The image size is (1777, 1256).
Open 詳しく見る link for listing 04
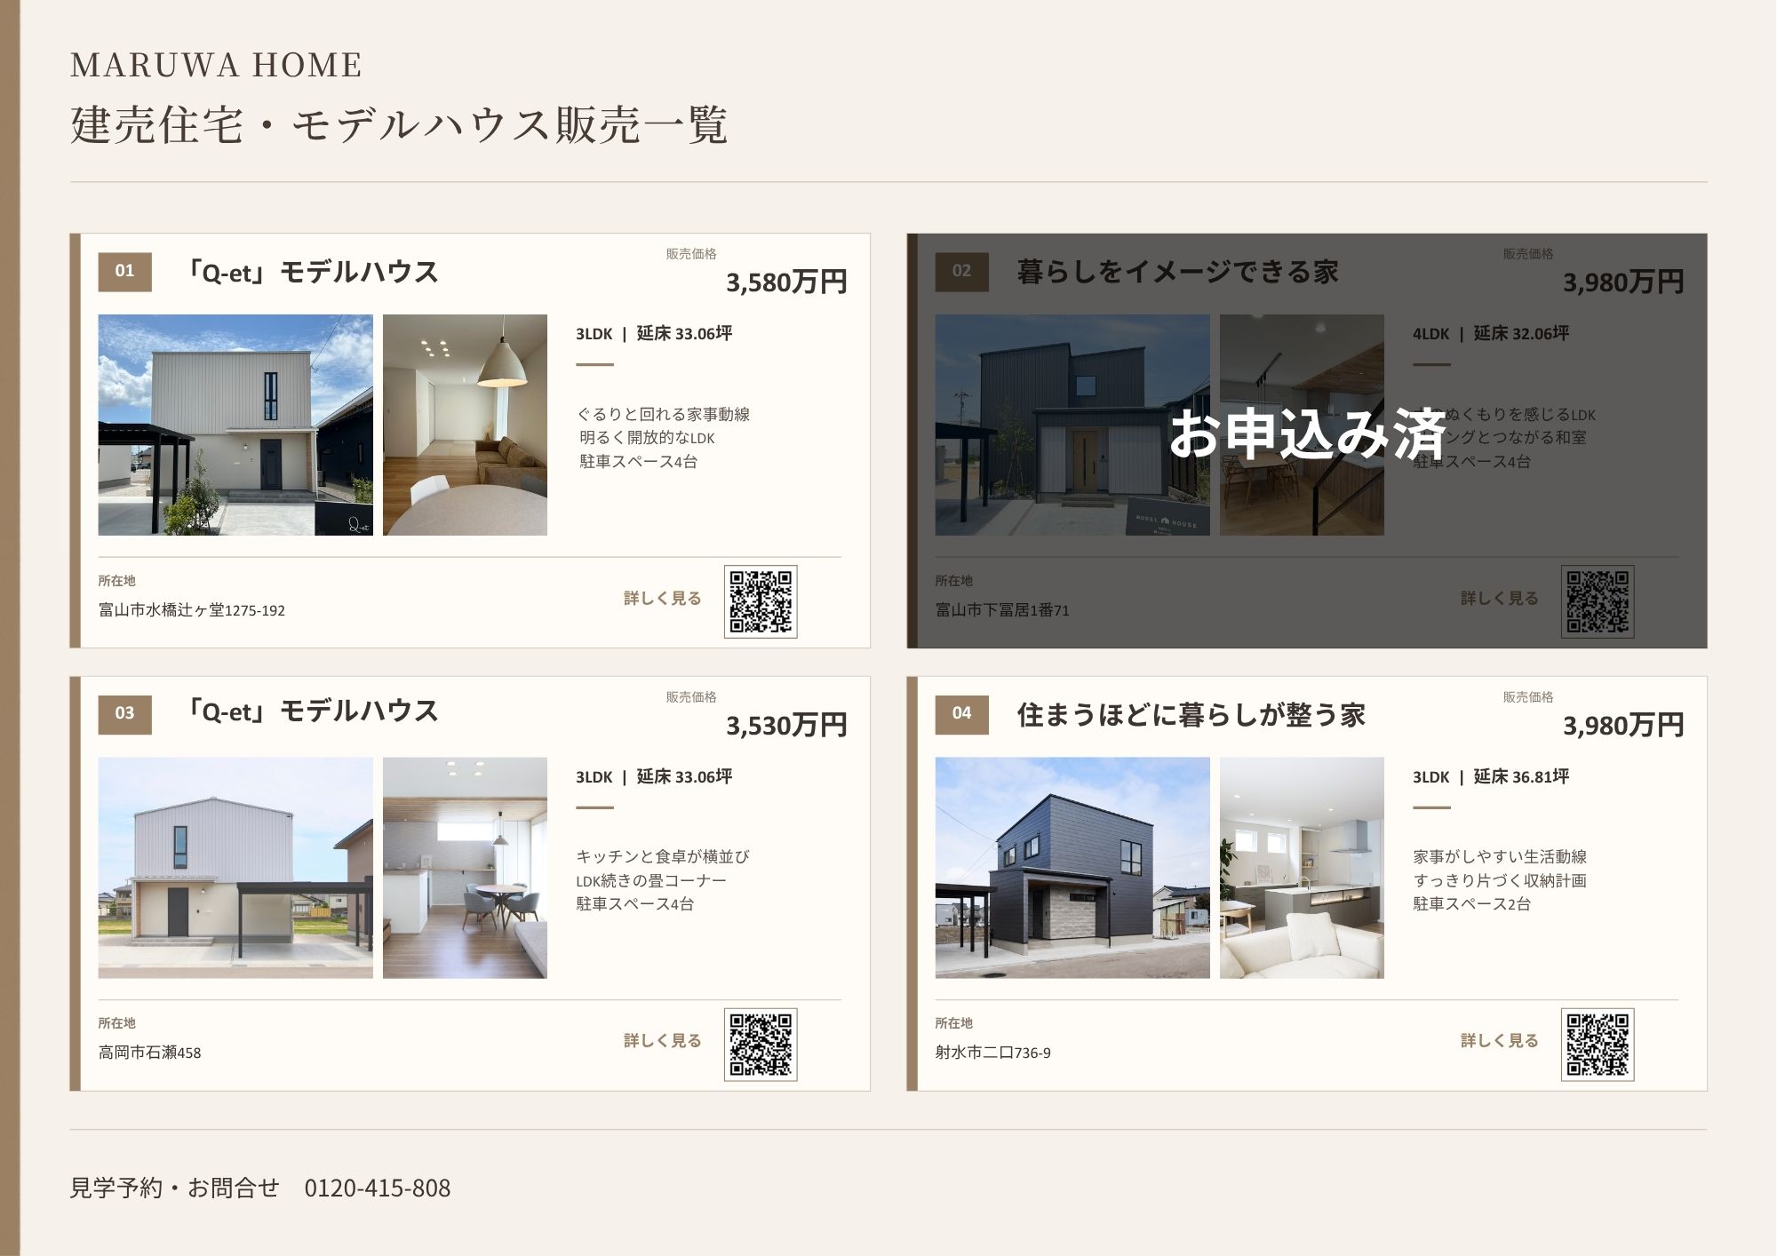point(1500,1040)
